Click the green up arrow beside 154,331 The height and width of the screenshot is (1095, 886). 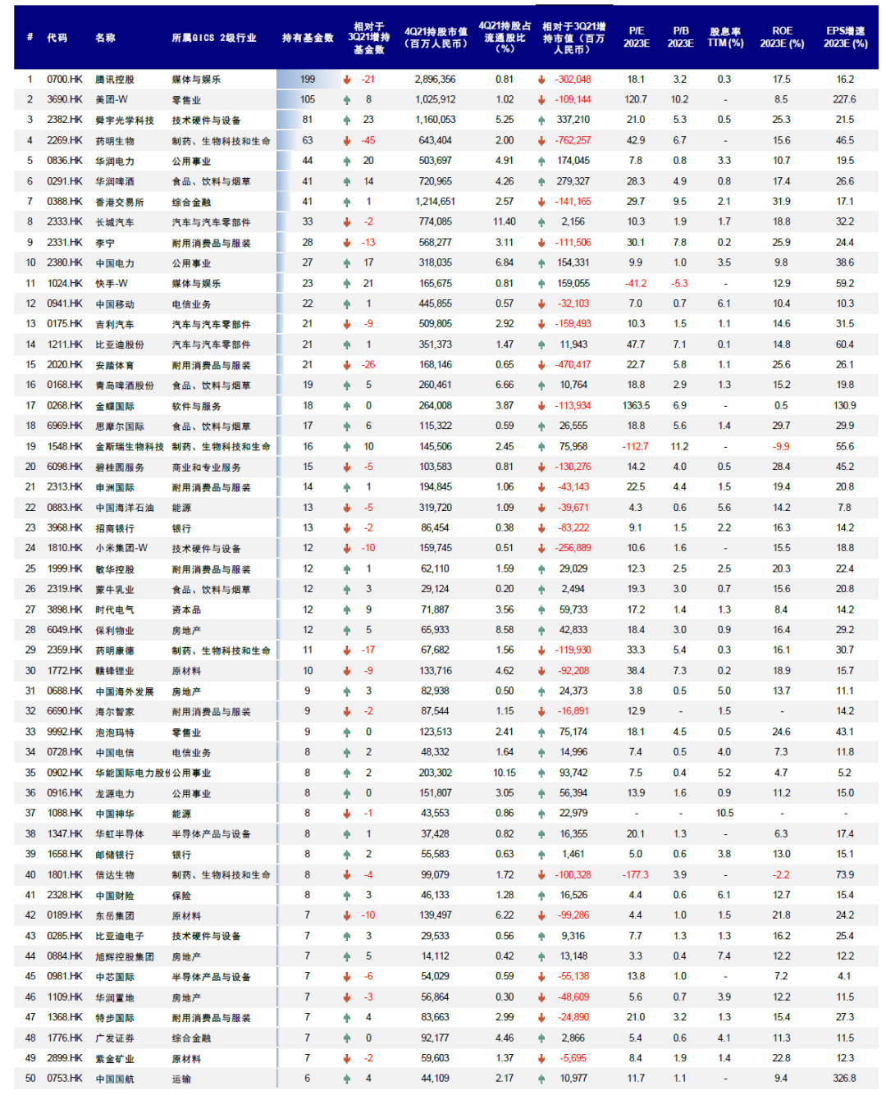[x=541, y=262]
